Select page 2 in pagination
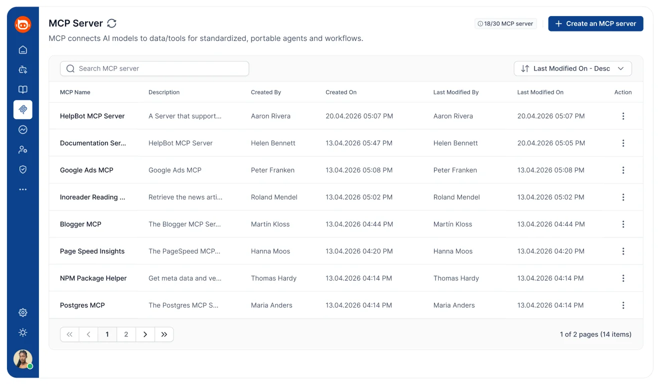Image resolution: width=660 pixels, height=385 pixels. [126, 334]
